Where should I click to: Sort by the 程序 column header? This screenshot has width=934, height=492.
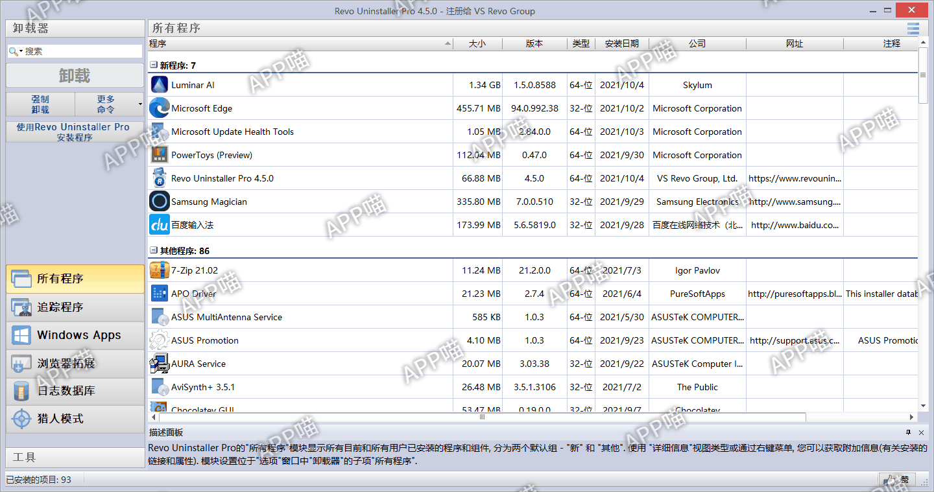click(300, 43)
